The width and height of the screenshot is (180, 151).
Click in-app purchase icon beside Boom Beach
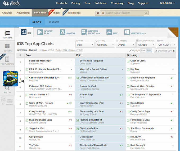[128, 104]
